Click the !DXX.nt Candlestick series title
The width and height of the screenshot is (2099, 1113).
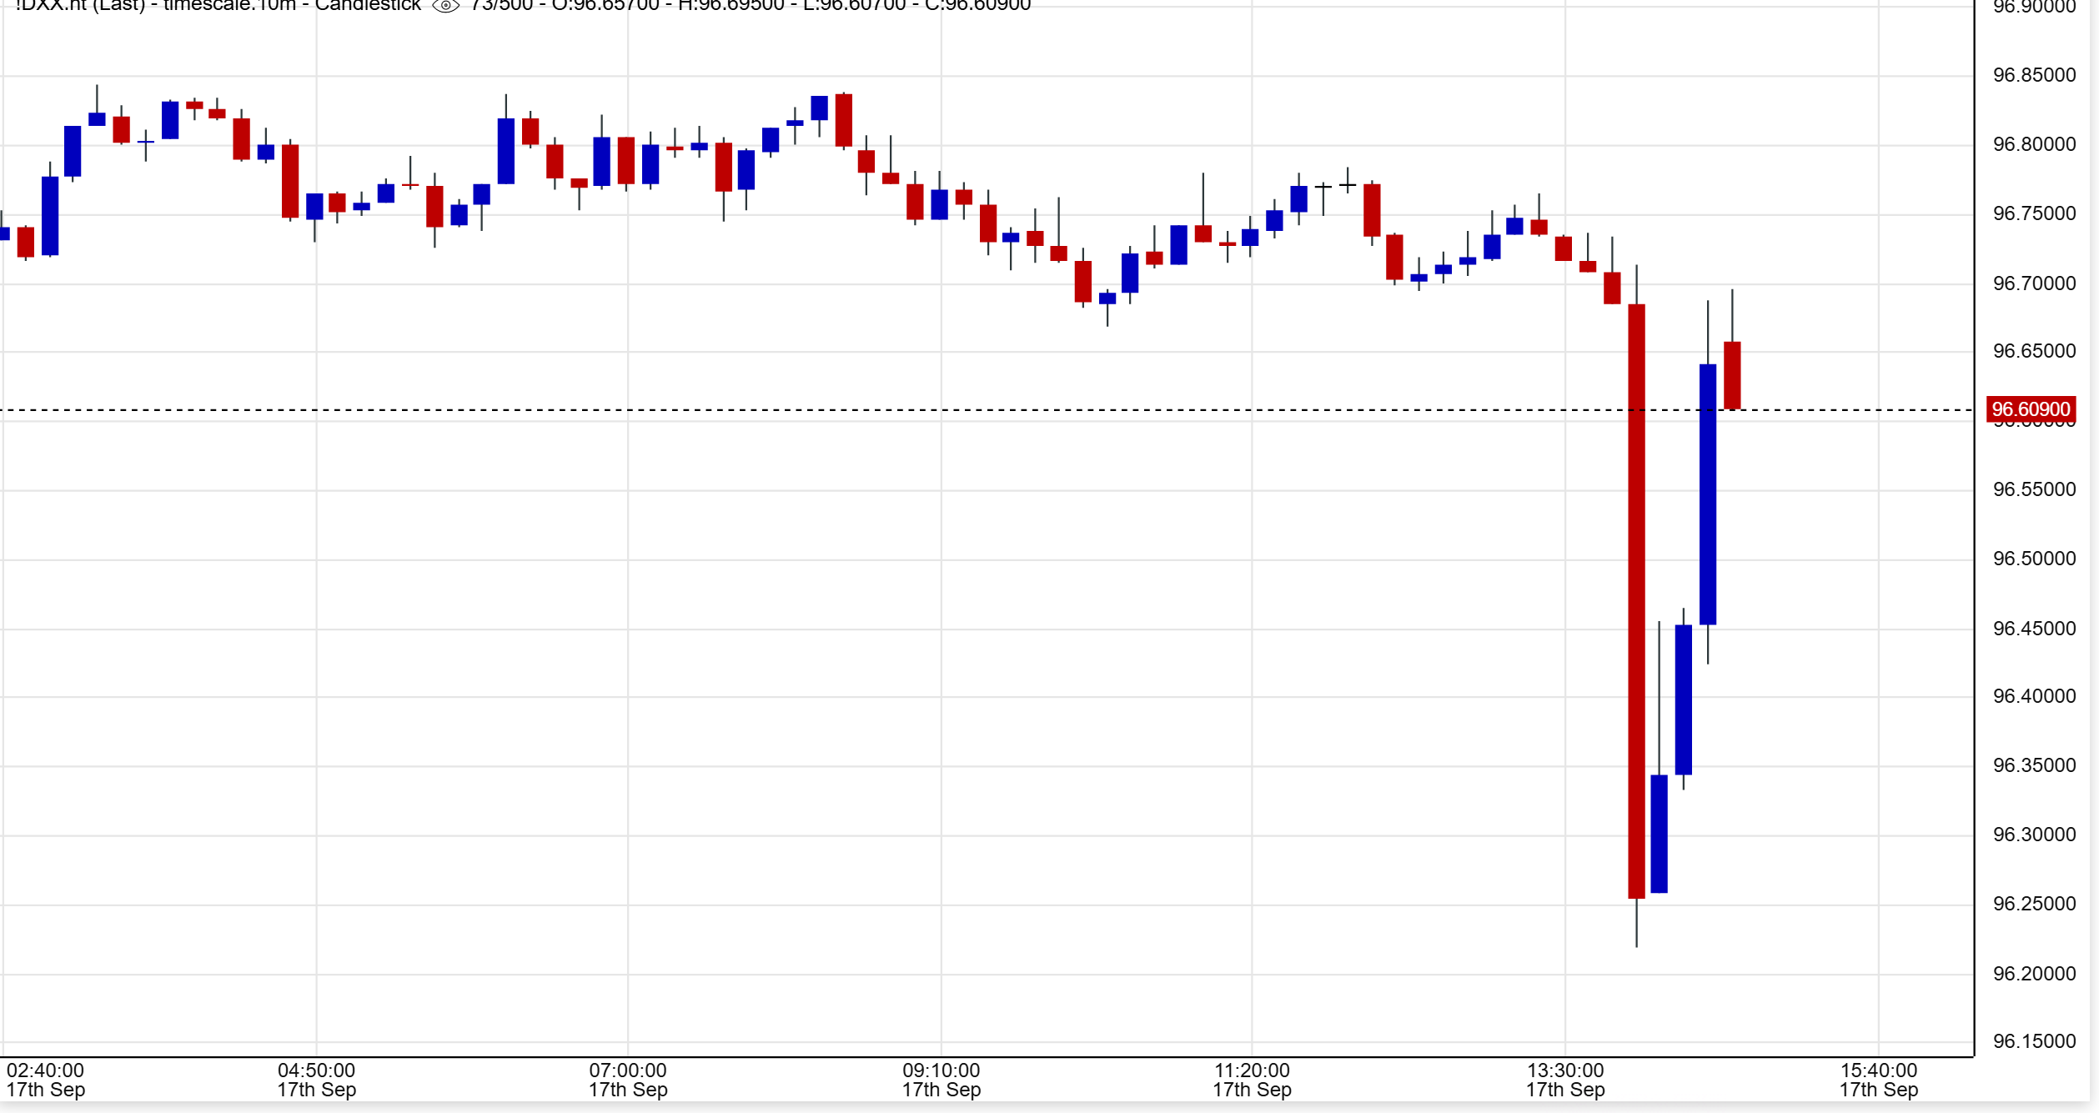(x=218, y=6)
